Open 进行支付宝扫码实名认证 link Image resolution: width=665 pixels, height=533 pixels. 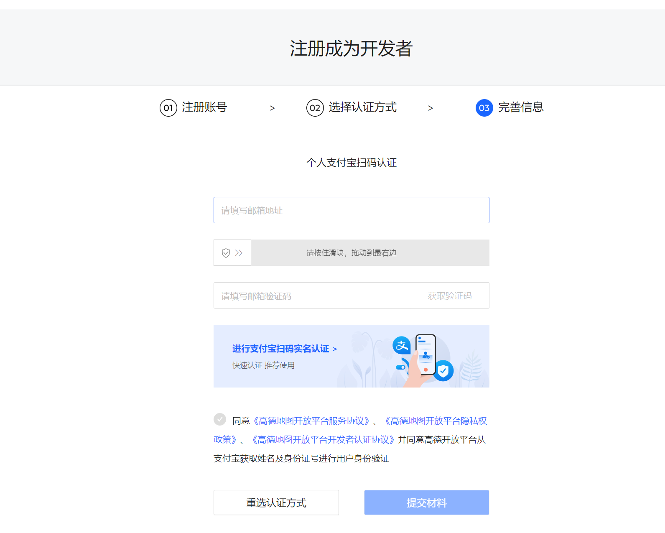click(x=284, y=349)
